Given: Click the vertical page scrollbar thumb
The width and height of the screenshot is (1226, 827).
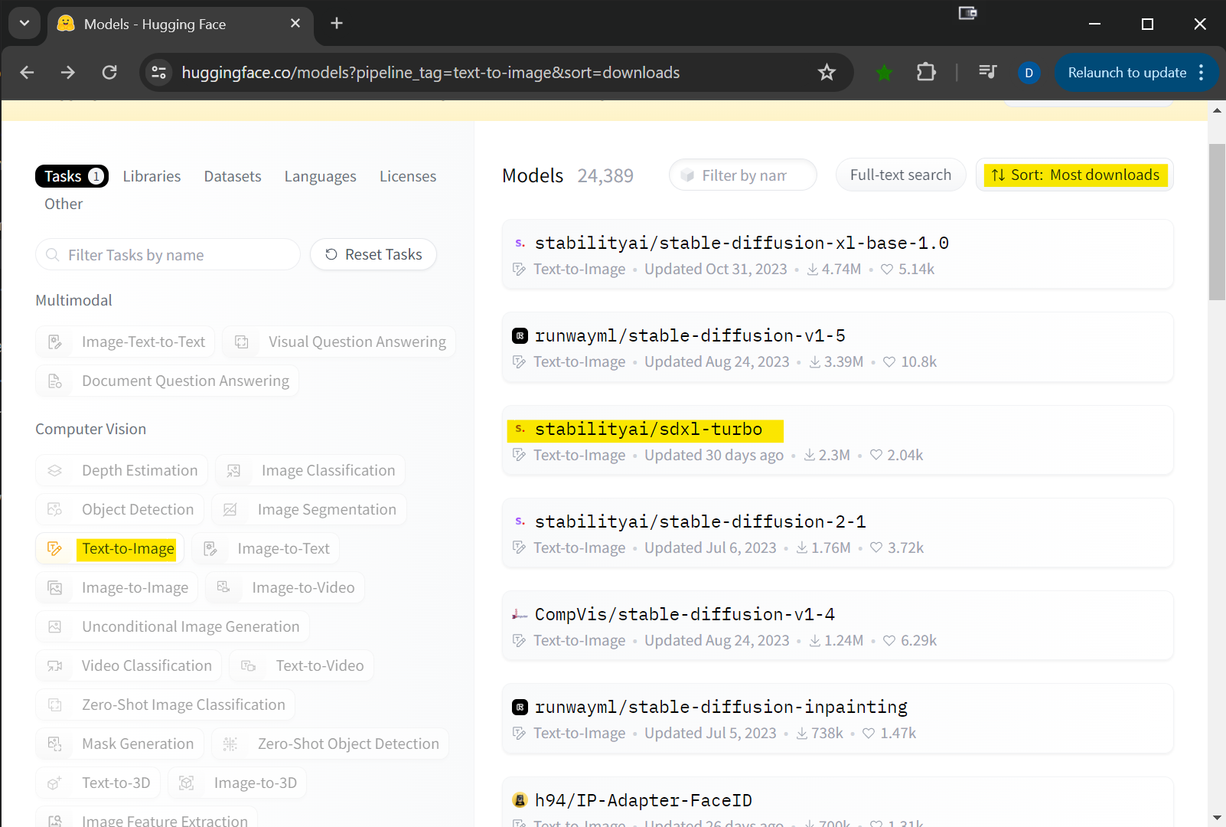Looking at the screenshot, I should pyautogui.click(x=1217, y=222).
